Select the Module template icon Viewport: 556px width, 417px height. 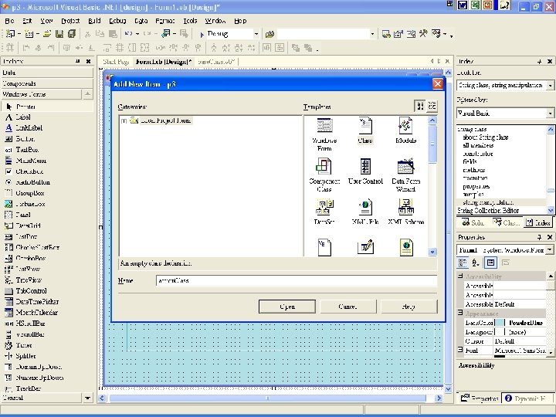[405, 126]
